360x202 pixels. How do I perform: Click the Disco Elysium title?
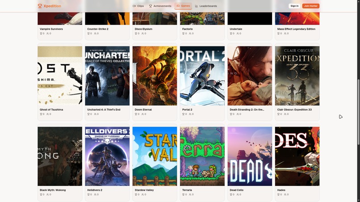pyautogui.click(x=143, y=29)
